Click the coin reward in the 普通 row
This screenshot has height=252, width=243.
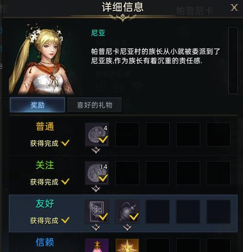(97, 134)
